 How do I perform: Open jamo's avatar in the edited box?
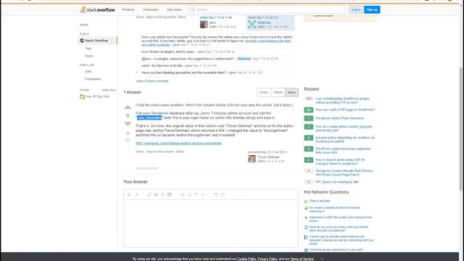(x=204, y=24)
